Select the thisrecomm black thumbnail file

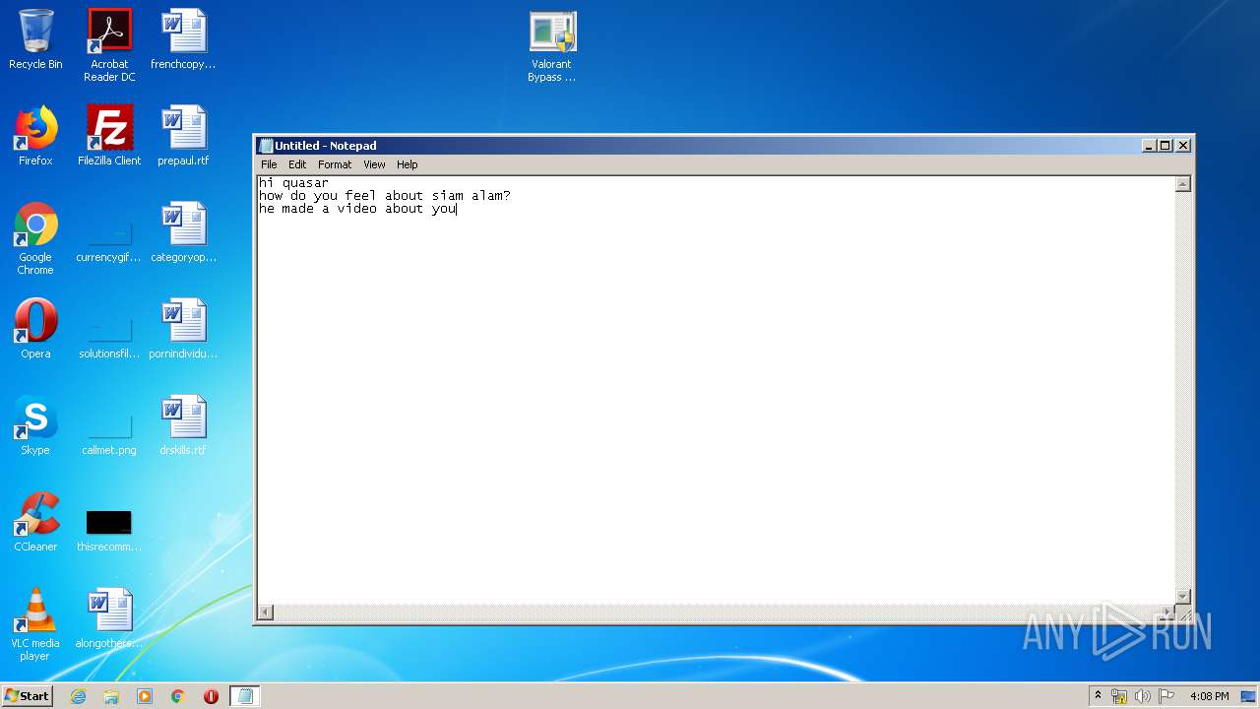109,530
